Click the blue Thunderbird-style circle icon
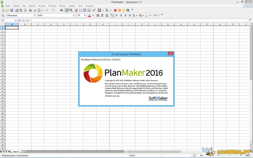 tap(128, 10)
